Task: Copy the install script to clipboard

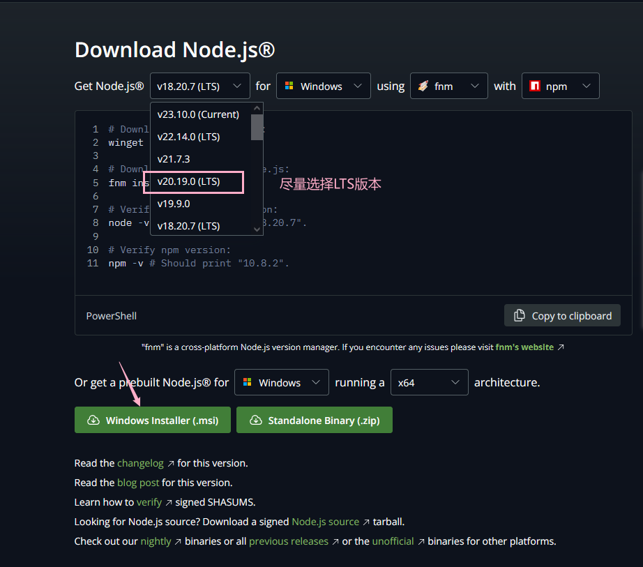Action: (x=562, y=316)
